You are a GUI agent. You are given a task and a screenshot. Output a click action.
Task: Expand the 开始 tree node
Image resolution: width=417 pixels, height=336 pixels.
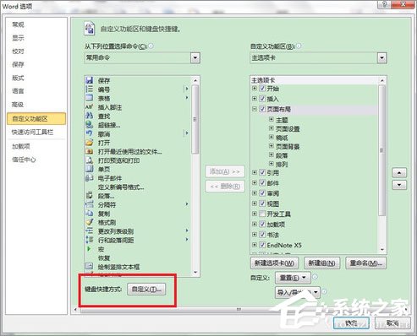click(254, 89)
